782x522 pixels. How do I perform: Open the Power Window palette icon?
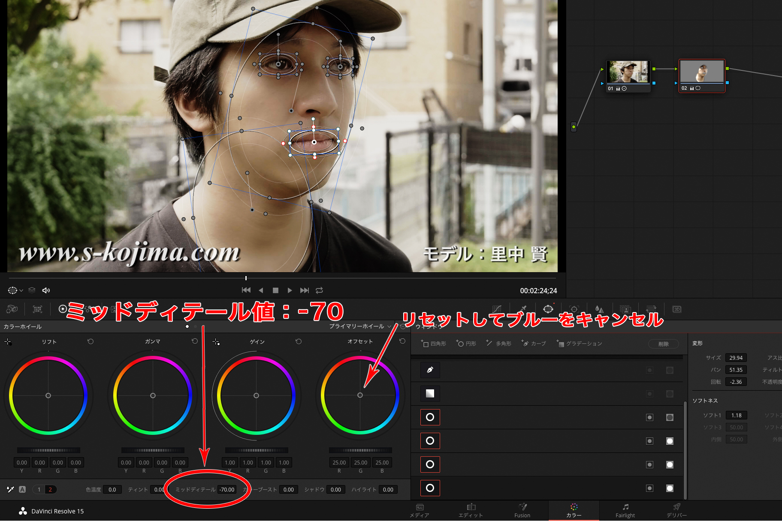coord(548,309)
